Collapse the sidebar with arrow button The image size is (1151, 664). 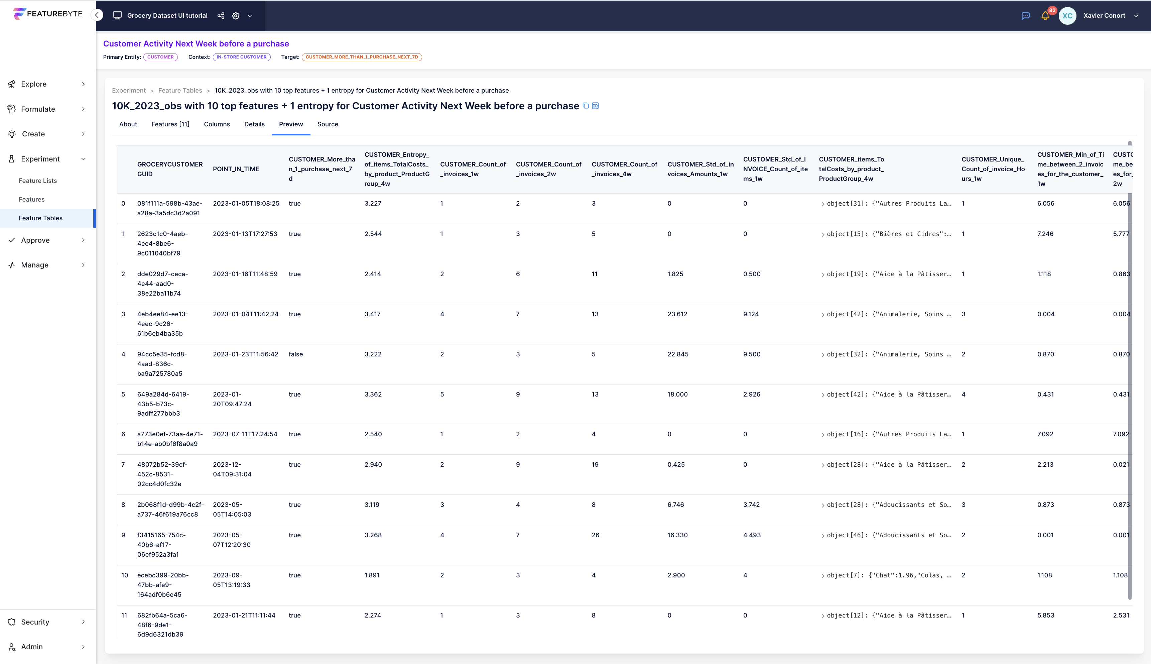97,15
